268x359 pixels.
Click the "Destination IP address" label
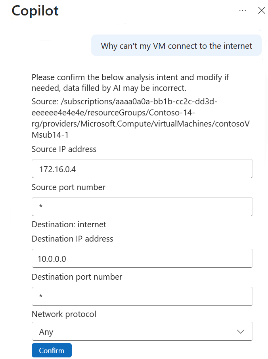pos(73,239)
